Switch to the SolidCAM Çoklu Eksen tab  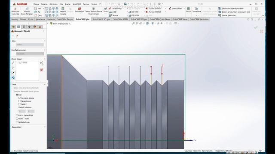point(160,19)
